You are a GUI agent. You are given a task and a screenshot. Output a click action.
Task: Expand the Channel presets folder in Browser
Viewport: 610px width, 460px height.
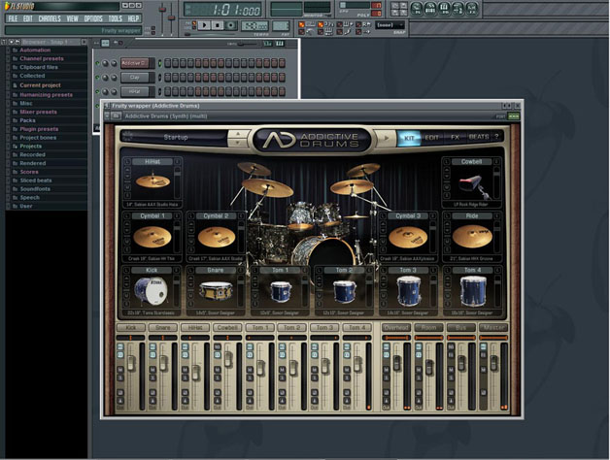41,59
